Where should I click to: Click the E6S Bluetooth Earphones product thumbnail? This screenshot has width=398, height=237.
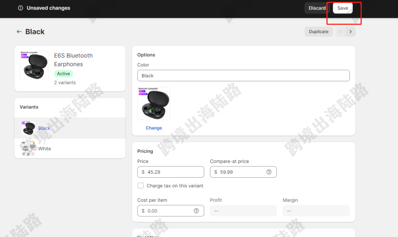point(34,66)
